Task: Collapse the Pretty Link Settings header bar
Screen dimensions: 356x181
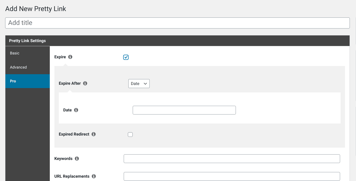Action: (x=177, y=41)
